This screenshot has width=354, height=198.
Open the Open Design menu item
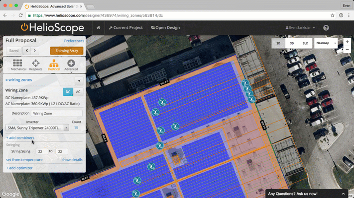point(165,28)
